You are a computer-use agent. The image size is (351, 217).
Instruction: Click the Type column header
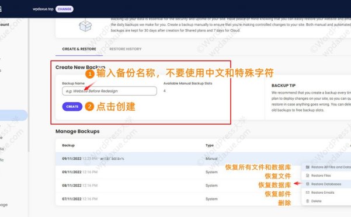[210, 145]
